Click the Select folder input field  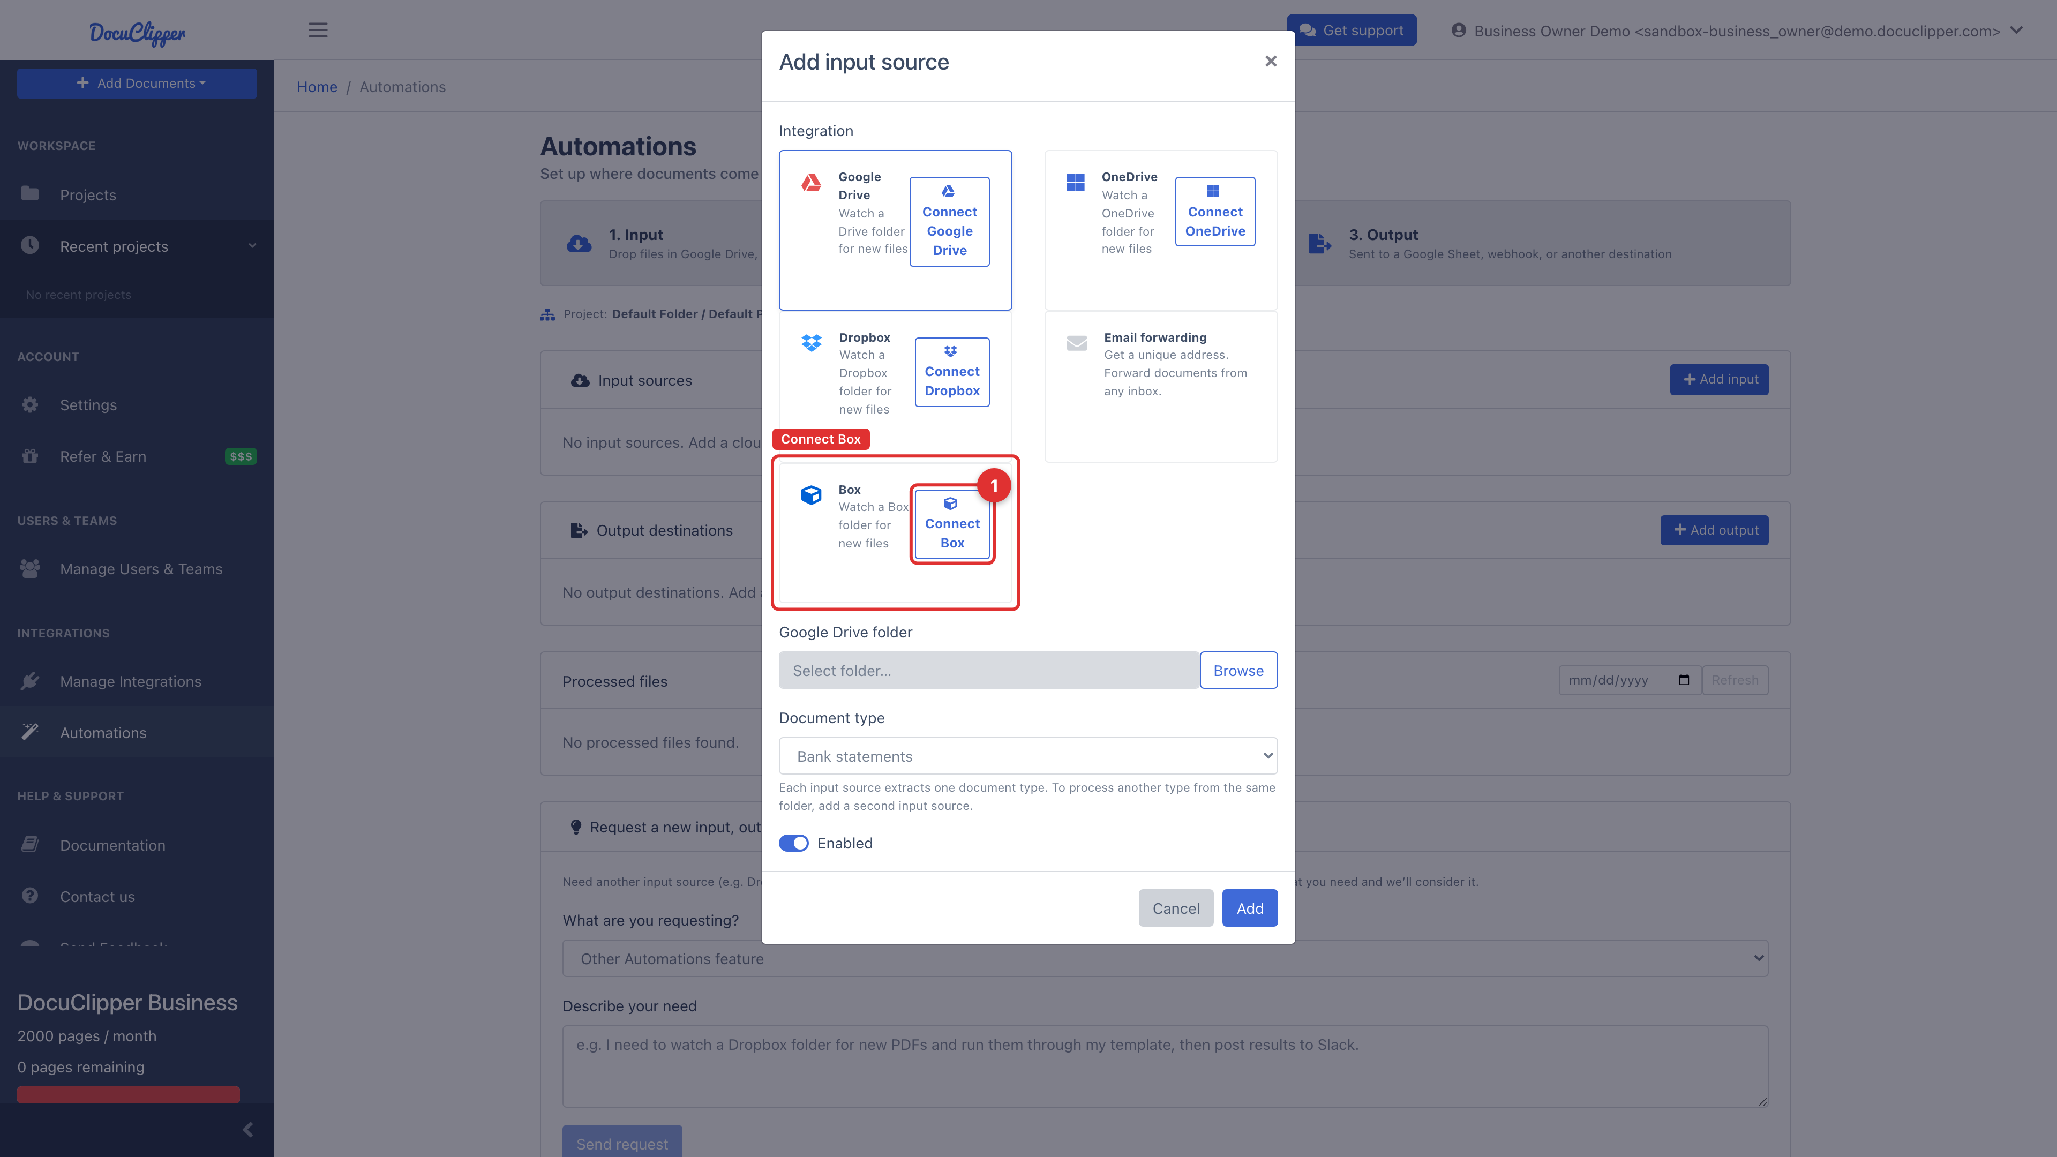click(988, 671)
